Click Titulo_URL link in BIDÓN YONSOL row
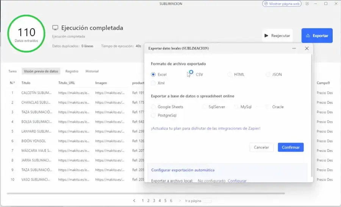Image resolution: width=341 pixels, height=207 pixels. (x=74, y=141)
